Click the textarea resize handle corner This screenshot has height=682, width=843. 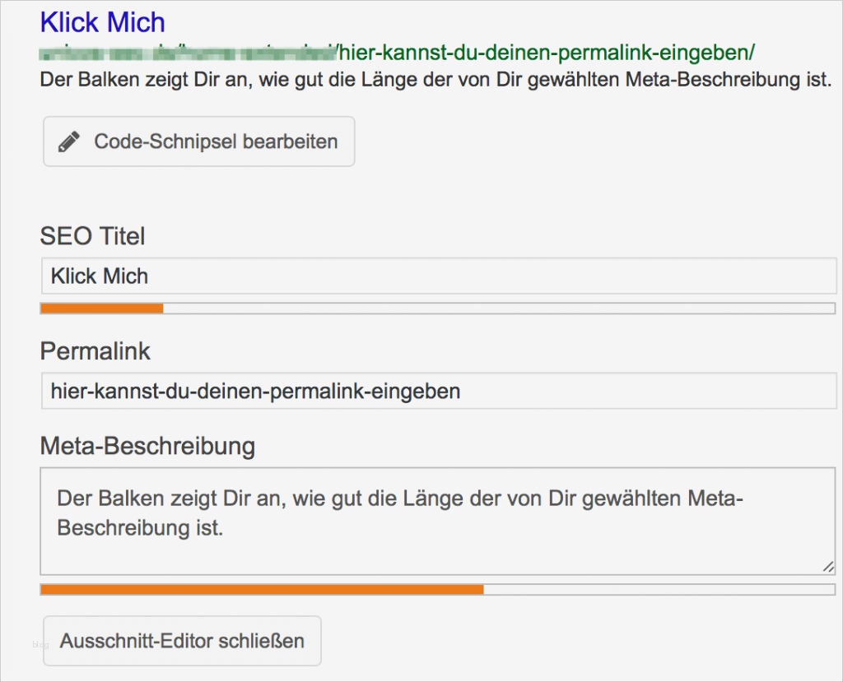(828, 566)
